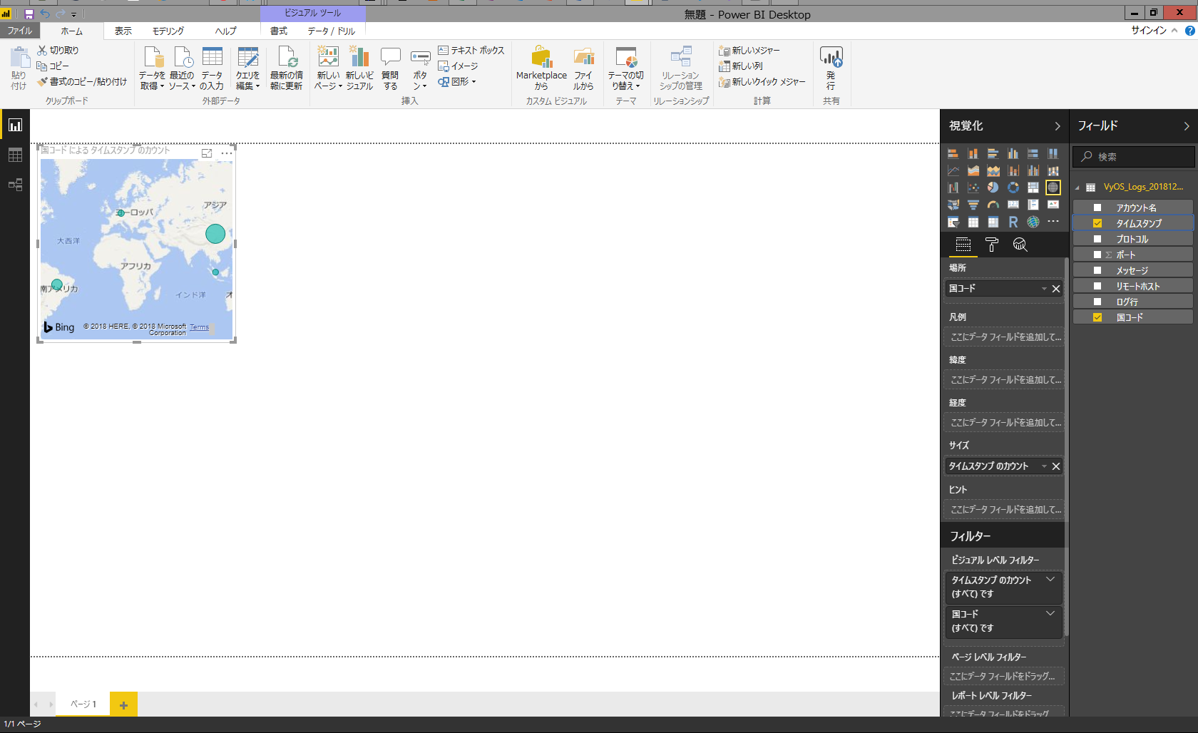Check the アカウント名 field

pos(1097,208)
